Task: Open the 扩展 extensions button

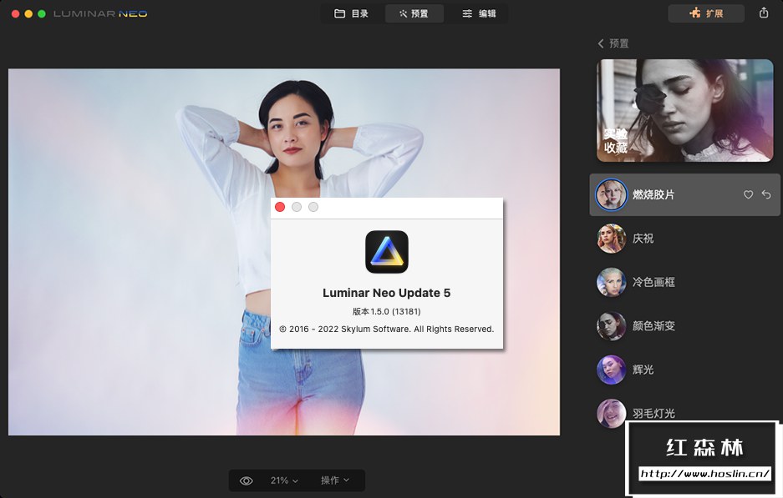Action: tap(706, 13)
